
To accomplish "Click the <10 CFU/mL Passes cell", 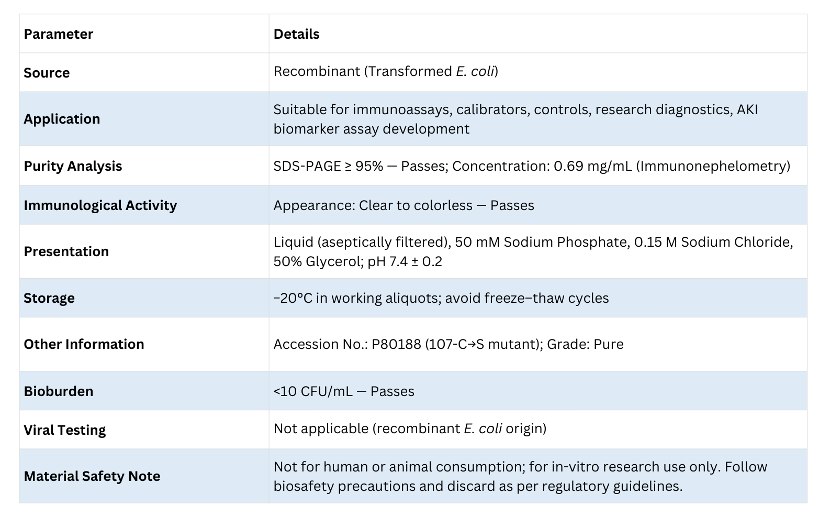I will coord(343,391).
